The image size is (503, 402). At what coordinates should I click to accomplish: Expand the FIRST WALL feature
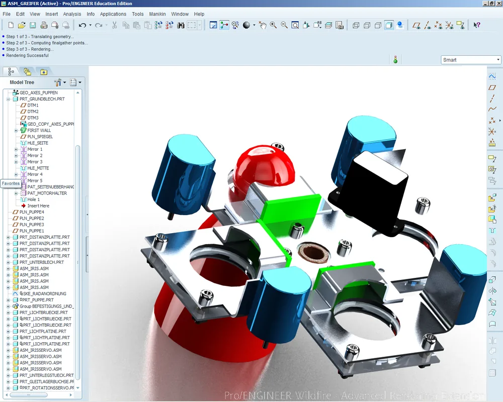pos(16,131)
